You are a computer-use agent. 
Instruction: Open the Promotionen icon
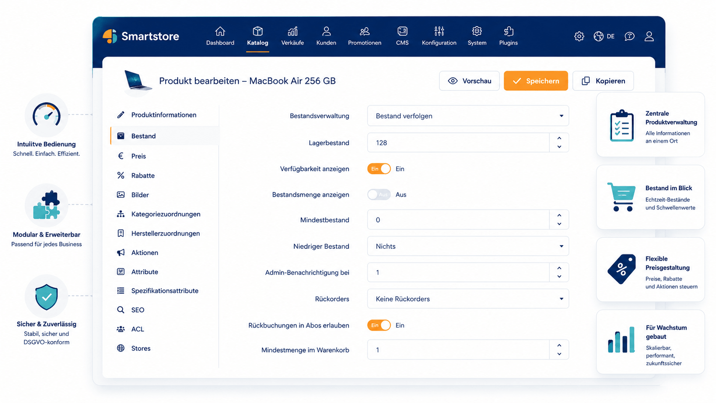pyautogui.click(x=364, y=31)
